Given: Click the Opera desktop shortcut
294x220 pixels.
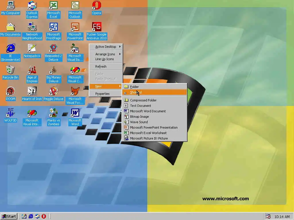Looking at the screenshot, I should (96, 8).
